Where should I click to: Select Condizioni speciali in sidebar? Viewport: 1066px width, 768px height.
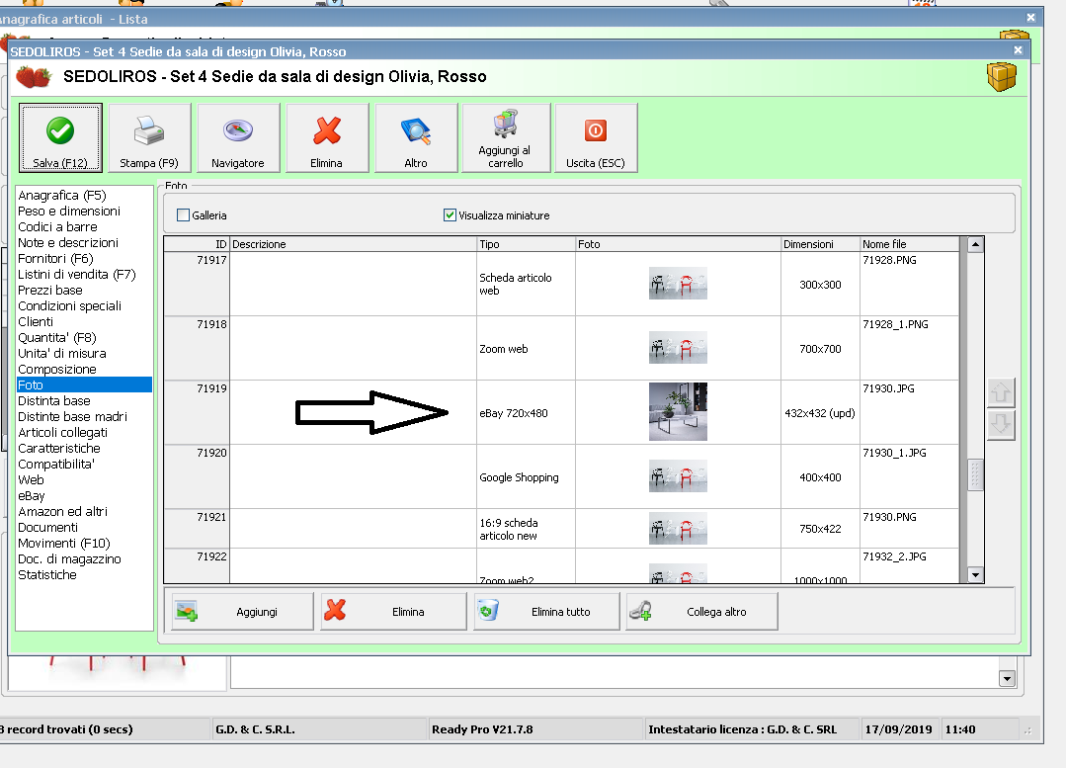69,306
